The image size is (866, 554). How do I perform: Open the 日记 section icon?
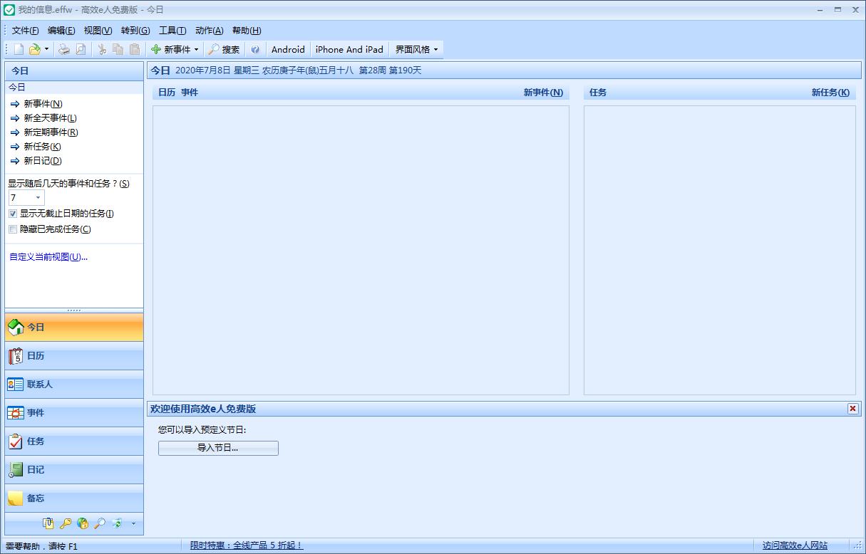coord(16,470)
